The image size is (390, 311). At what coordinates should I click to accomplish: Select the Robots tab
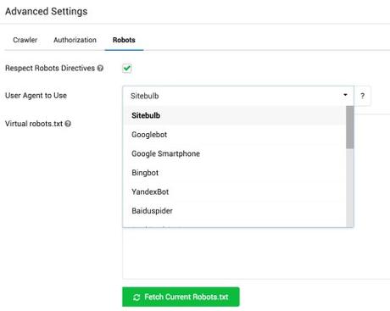click(x=124, y=40)
